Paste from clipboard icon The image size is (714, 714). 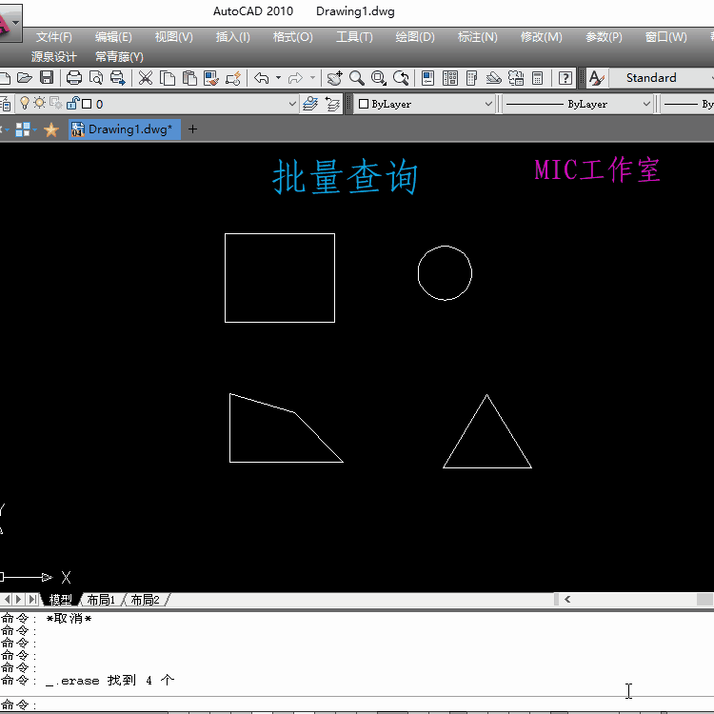[189, 78]
